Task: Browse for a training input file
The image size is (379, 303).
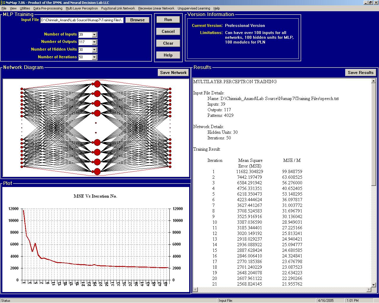Action: [137, 20]
